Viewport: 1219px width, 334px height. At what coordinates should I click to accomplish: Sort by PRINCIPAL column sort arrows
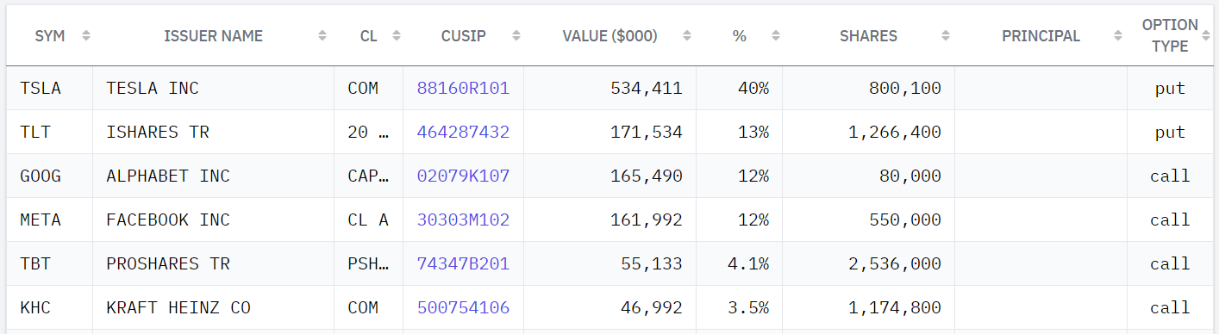(x=1118, y=35)
